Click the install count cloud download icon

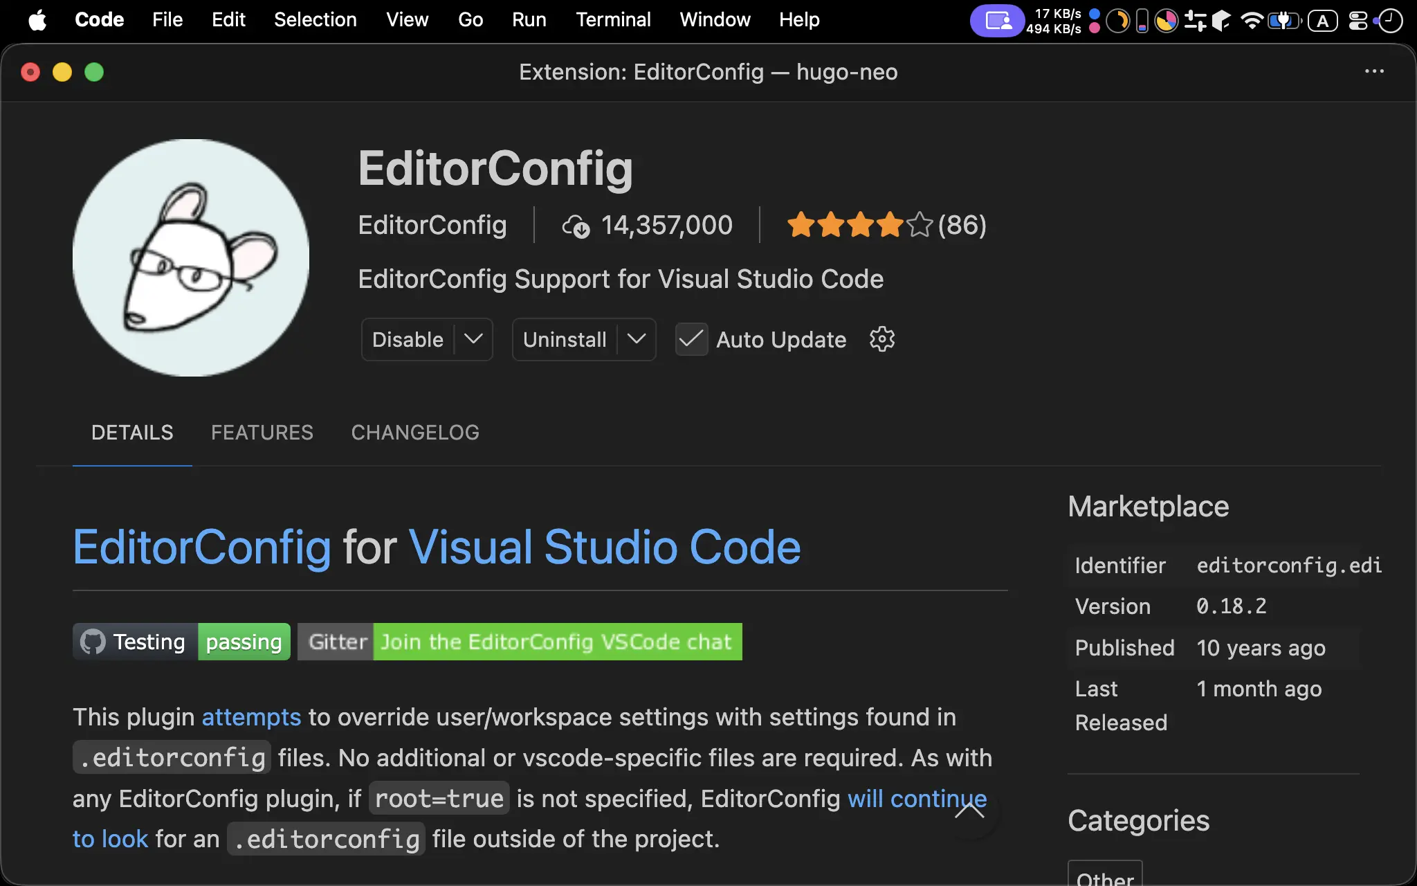tap(576, 226)
